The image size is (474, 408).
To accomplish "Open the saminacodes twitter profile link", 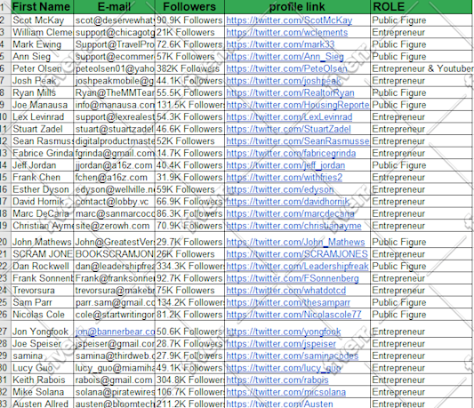I will (293, 356).
